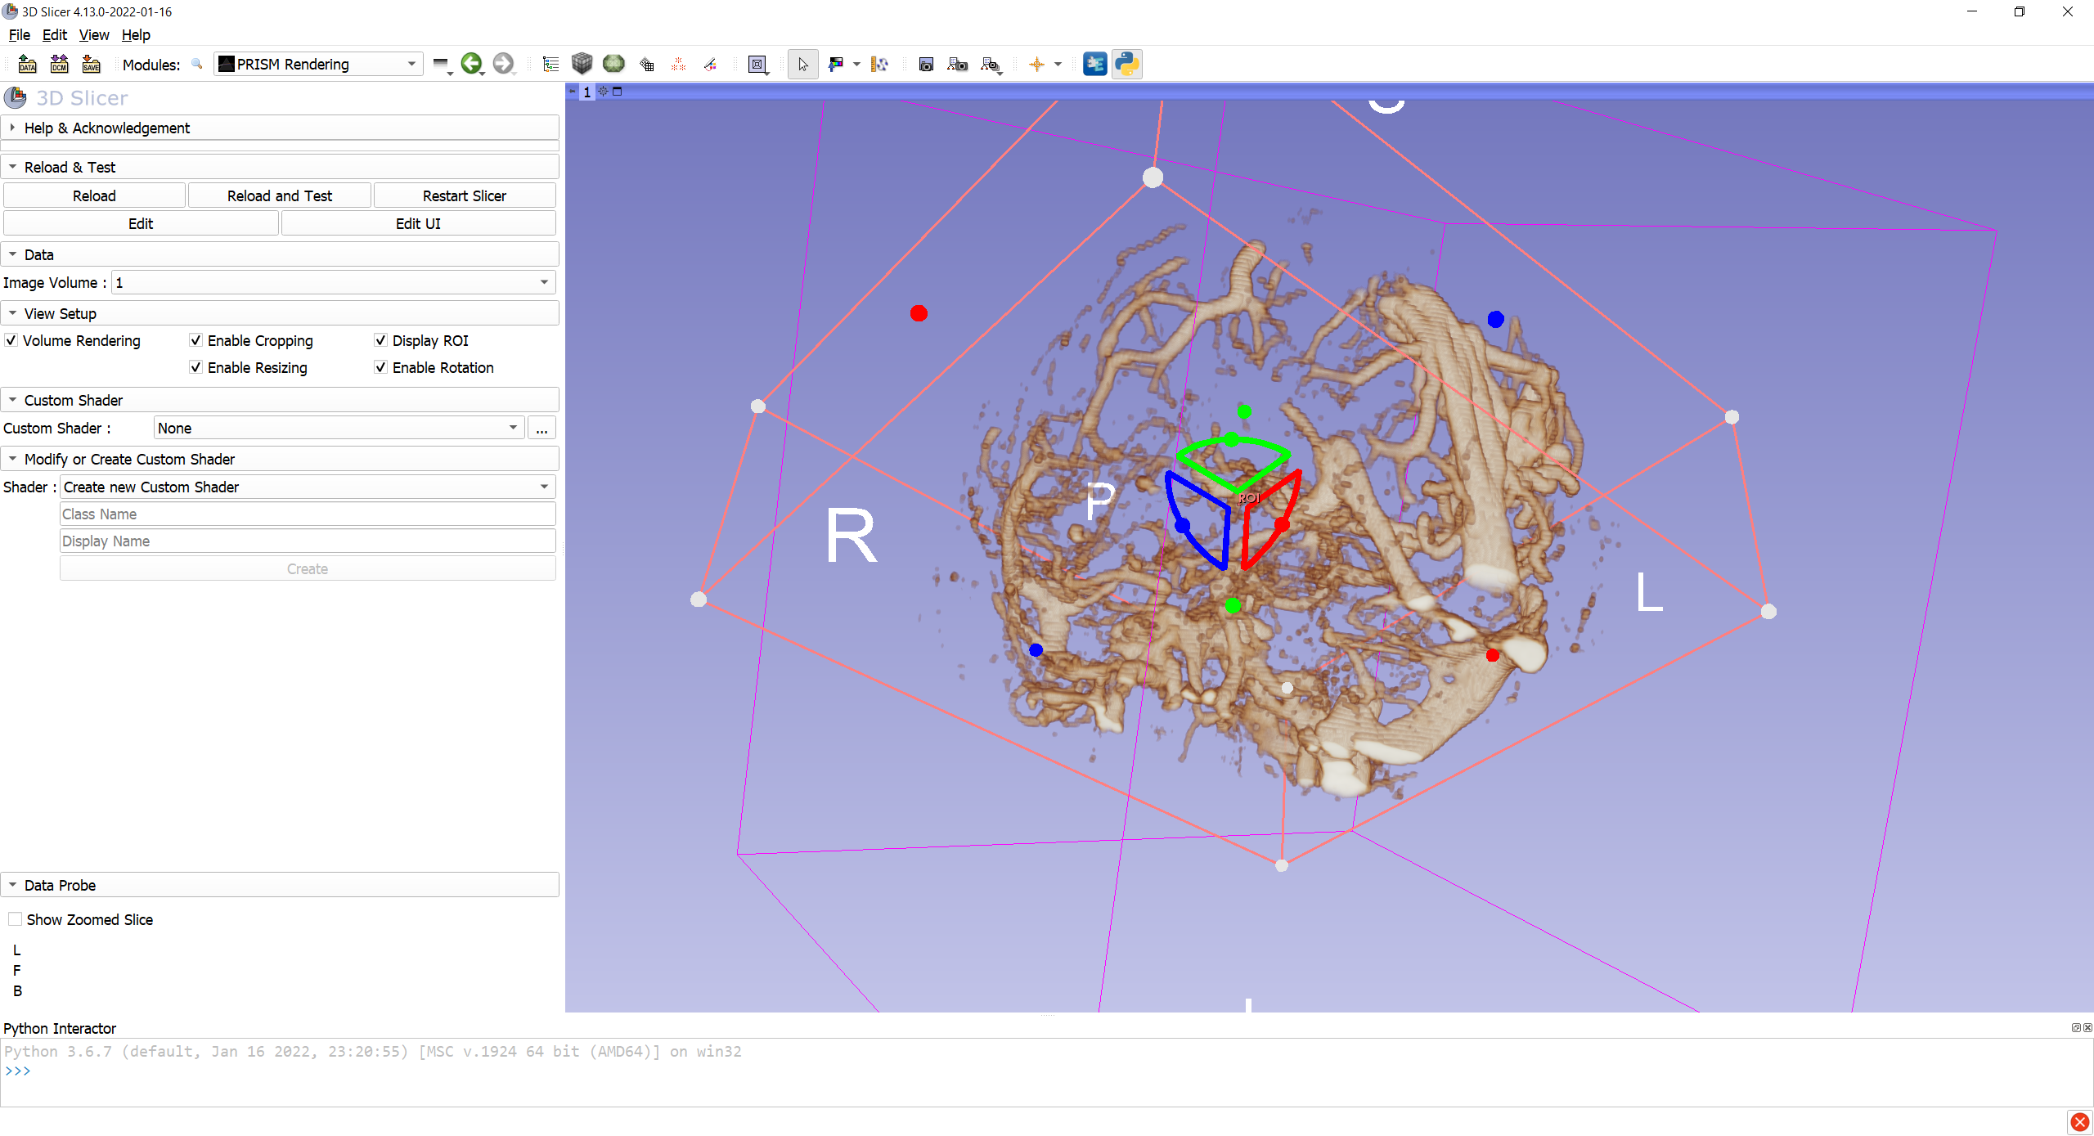Open the View menu
Viewport: 2094px width, 1136px height.
pos(94,35)
